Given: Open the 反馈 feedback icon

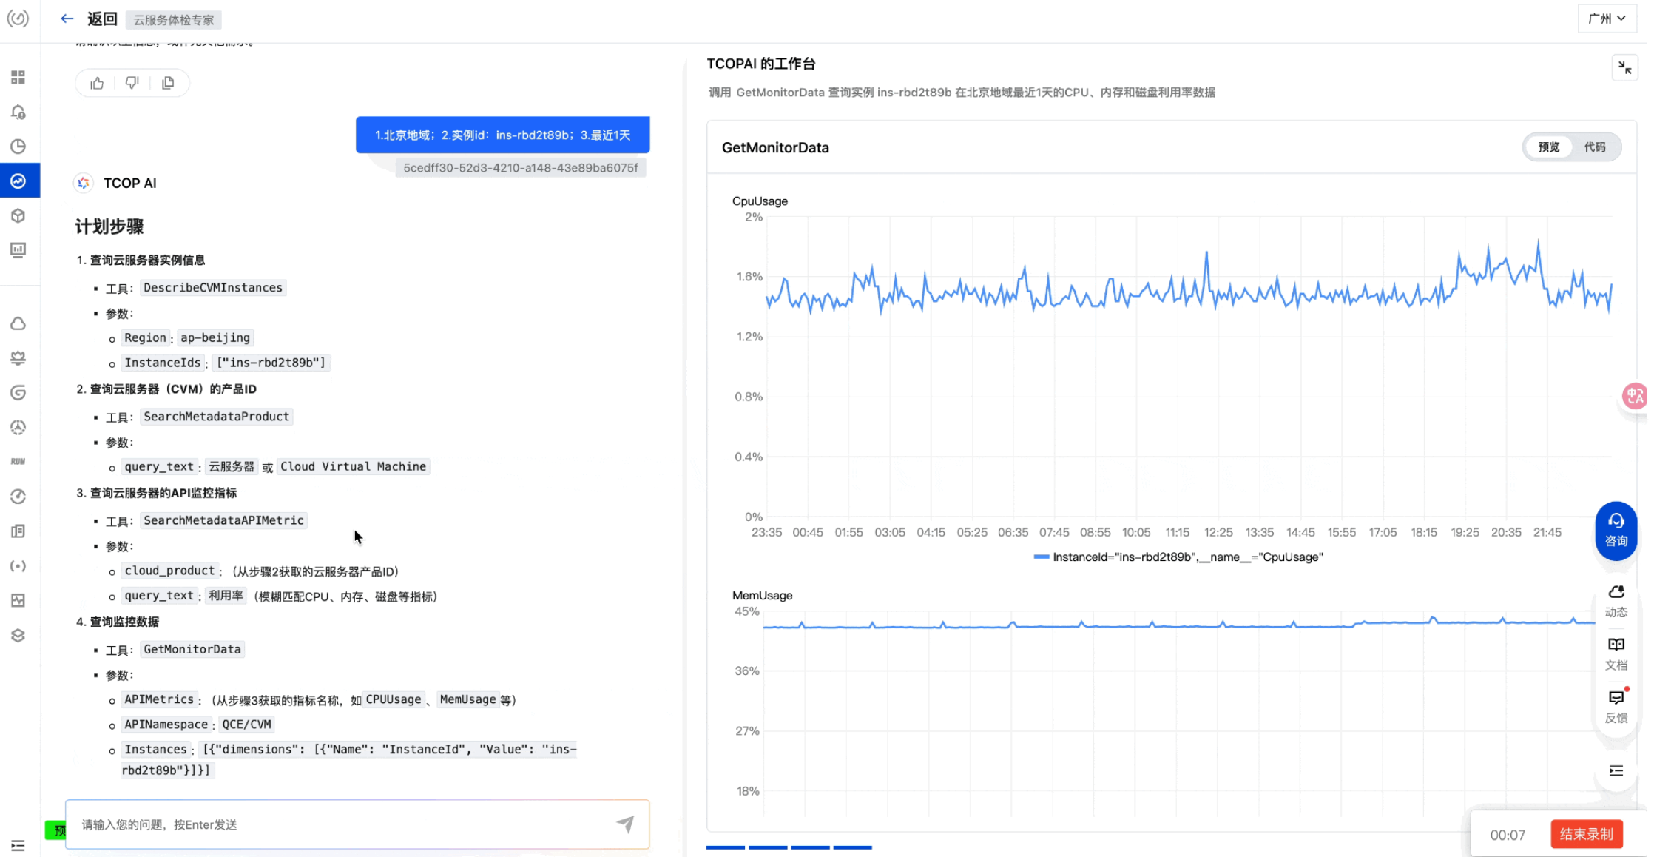Looking at the screenshot, I should (1616, 707).
